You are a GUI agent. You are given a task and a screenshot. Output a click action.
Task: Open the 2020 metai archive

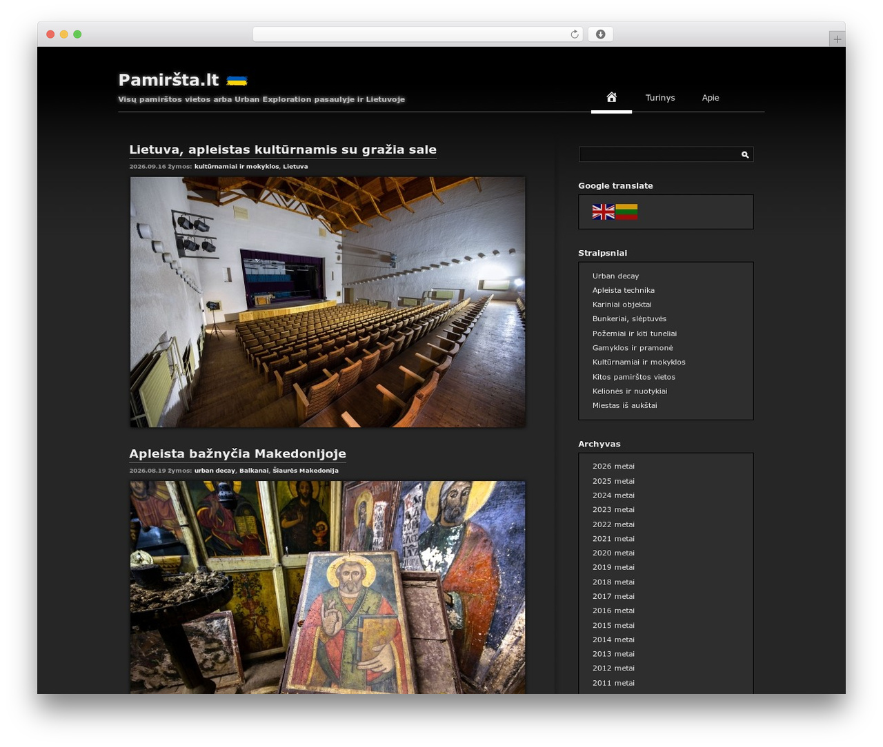(613, 553)
